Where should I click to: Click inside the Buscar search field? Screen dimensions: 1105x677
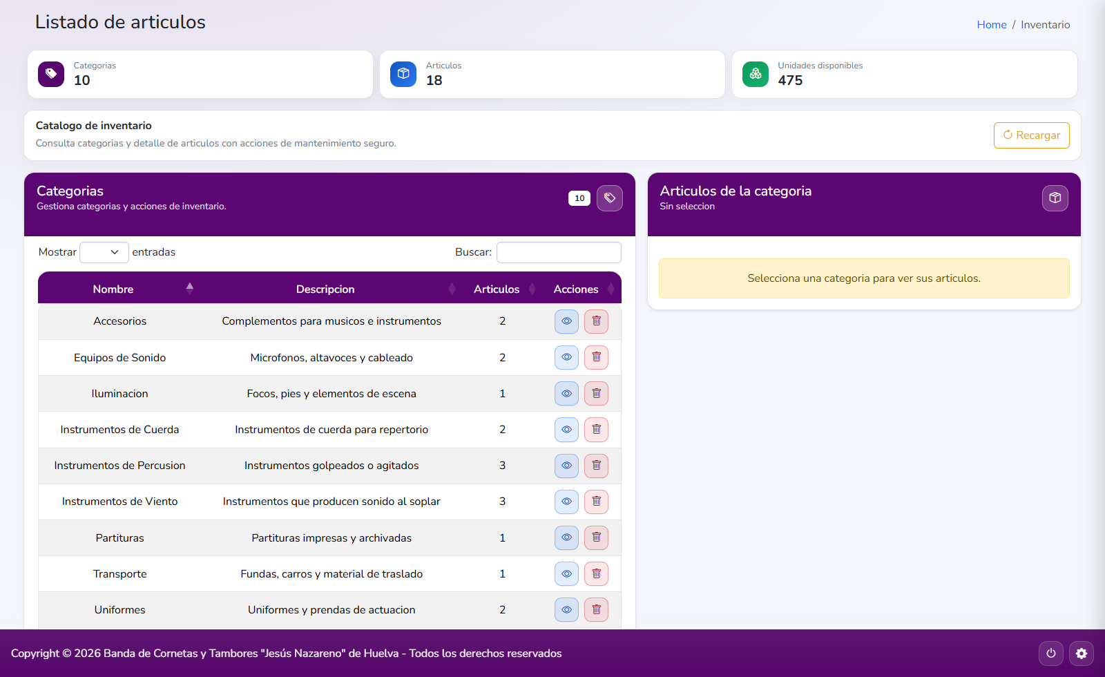click(x=558, y=252)
